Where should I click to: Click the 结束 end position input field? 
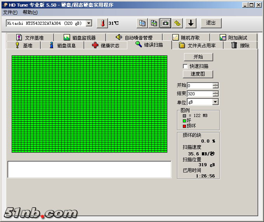[200, 94]
